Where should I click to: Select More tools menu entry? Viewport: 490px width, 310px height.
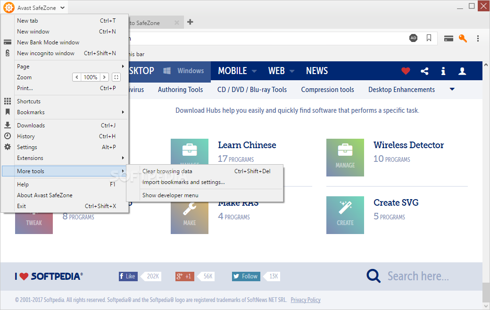pyautogui.click(x=65, y=171)
